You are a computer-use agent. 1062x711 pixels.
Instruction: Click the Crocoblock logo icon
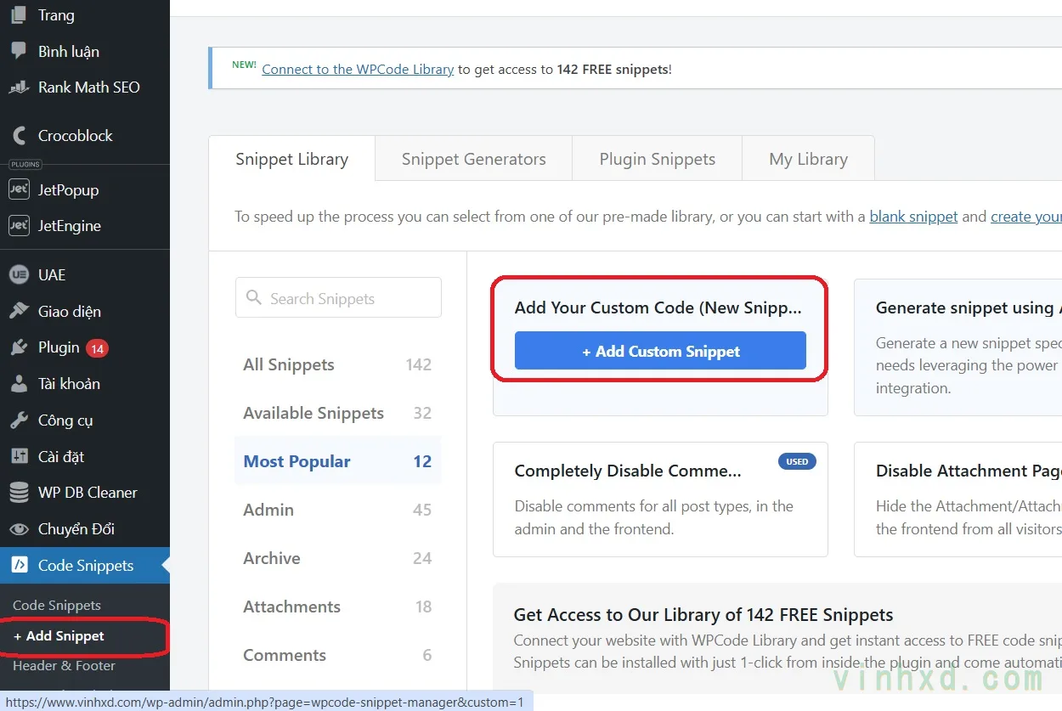coord(19,135)
